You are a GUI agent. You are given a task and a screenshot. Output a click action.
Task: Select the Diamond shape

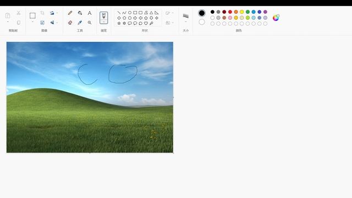[119, 18]
